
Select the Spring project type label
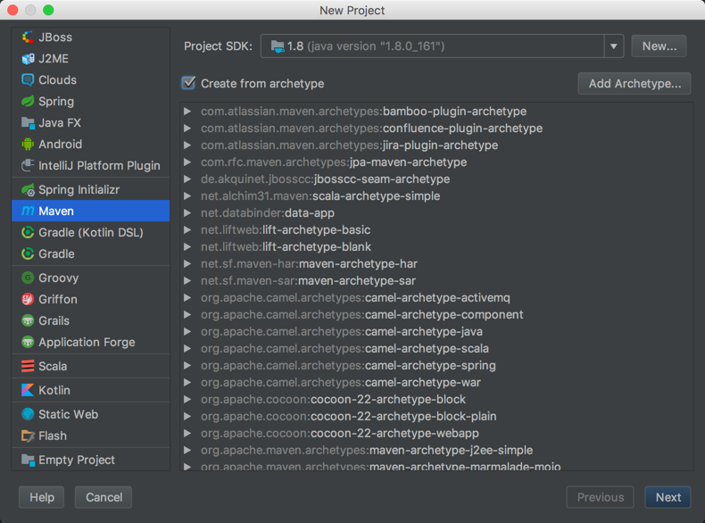56,102
